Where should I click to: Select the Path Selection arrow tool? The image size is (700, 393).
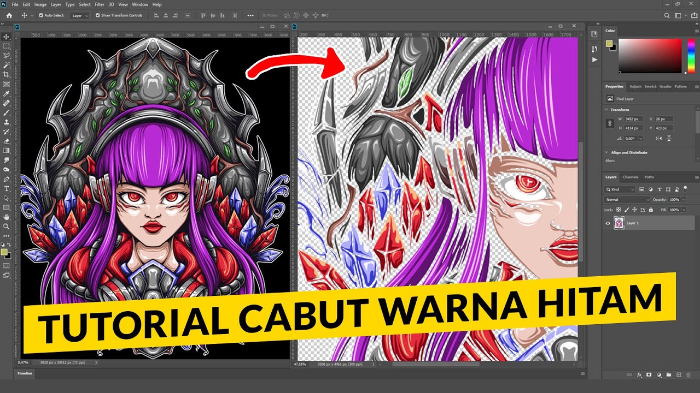(7, 198)
